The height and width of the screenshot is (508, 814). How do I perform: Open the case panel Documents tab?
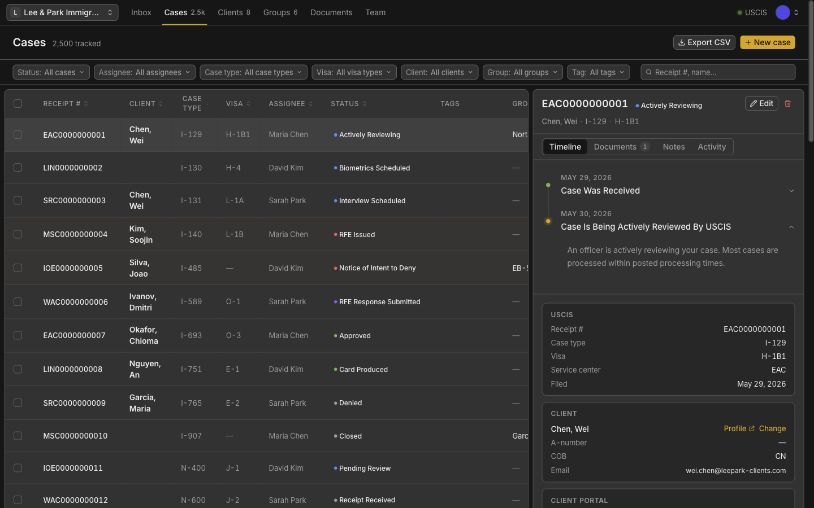pos(622,147)
